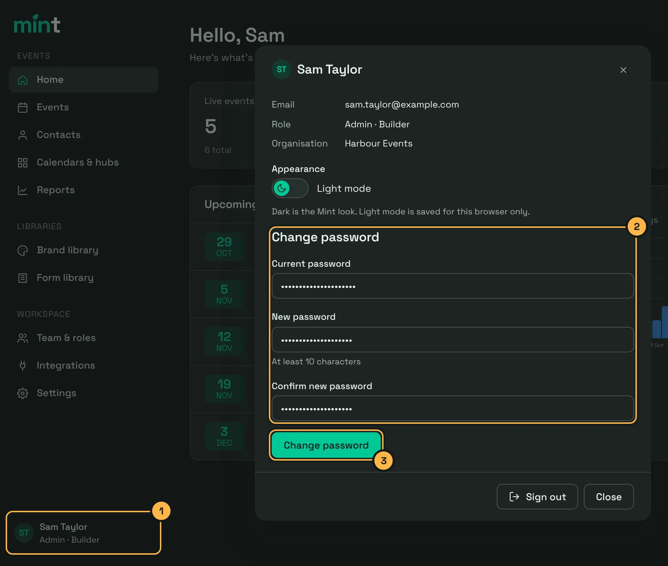The width and height of the screenshot is (668, 566).
Task: Open Sam Taylor profile in sidebar
Action: click(x=83, y=533)
